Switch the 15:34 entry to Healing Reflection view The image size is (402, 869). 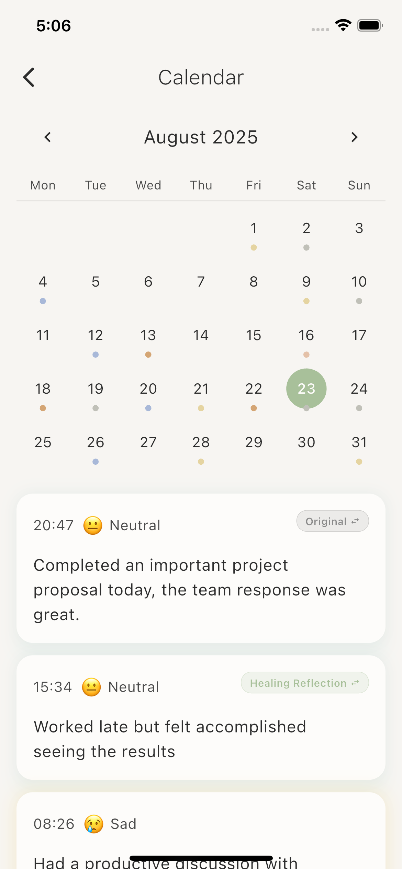click(304, 683)
